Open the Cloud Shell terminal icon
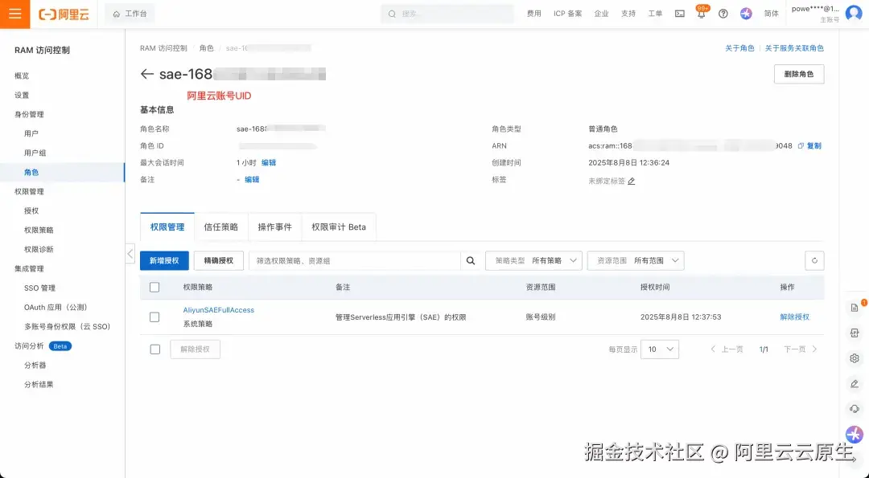The width and height of the screenshot is (869, 478). [679, 14]
